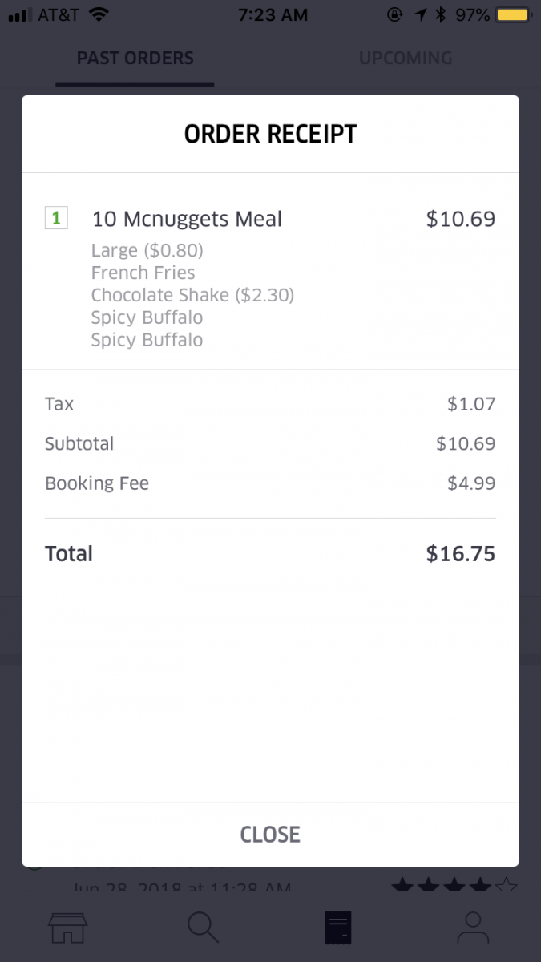Tap the Chocolate Shake ($2.30) option line
This screenshot has width=541, height=962.
pos(192,295)
